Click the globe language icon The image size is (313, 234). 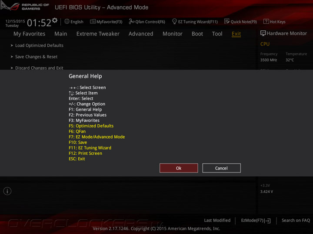[x=67, y=21]
